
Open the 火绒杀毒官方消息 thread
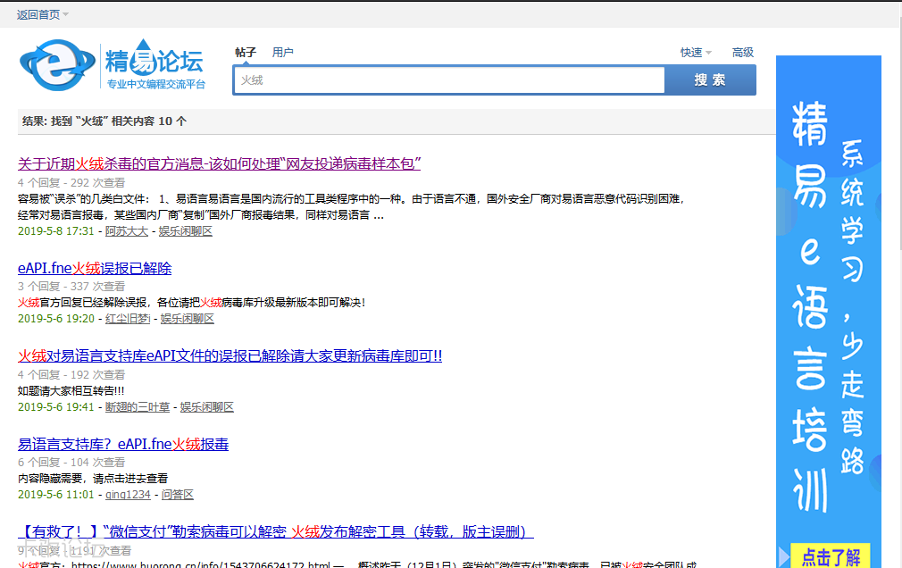tap(220, 163)
